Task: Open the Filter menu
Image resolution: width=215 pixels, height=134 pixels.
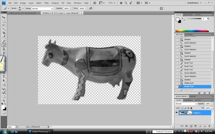Action: 47,3
